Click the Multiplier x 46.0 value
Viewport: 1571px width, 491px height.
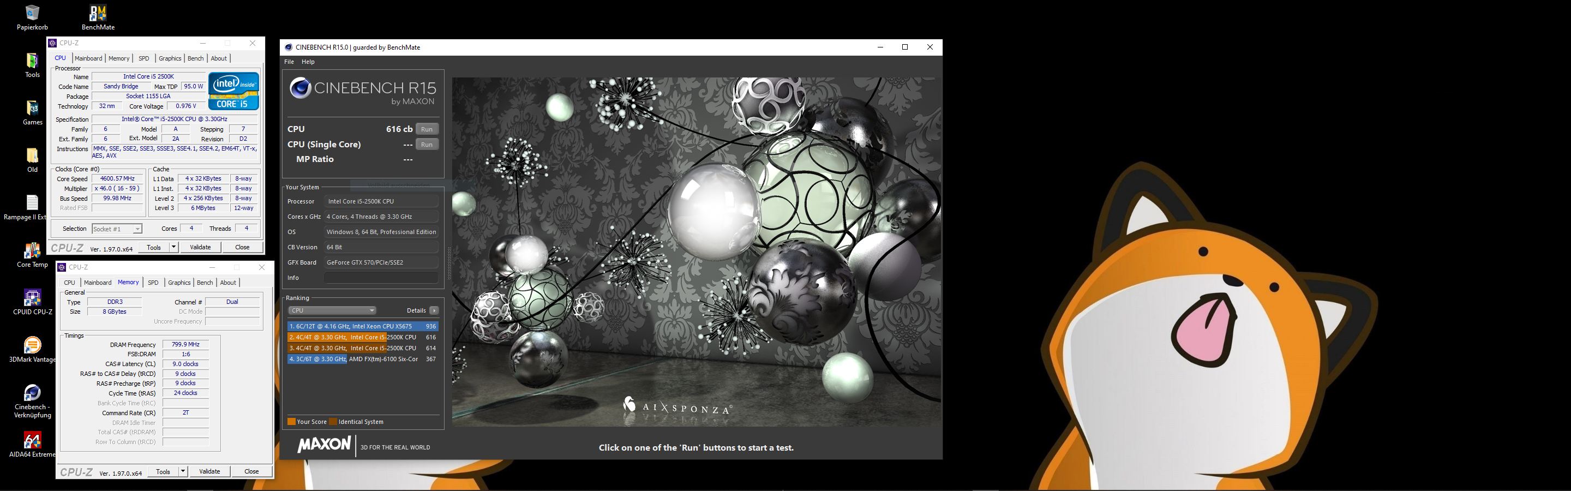(x=117, y=188)
